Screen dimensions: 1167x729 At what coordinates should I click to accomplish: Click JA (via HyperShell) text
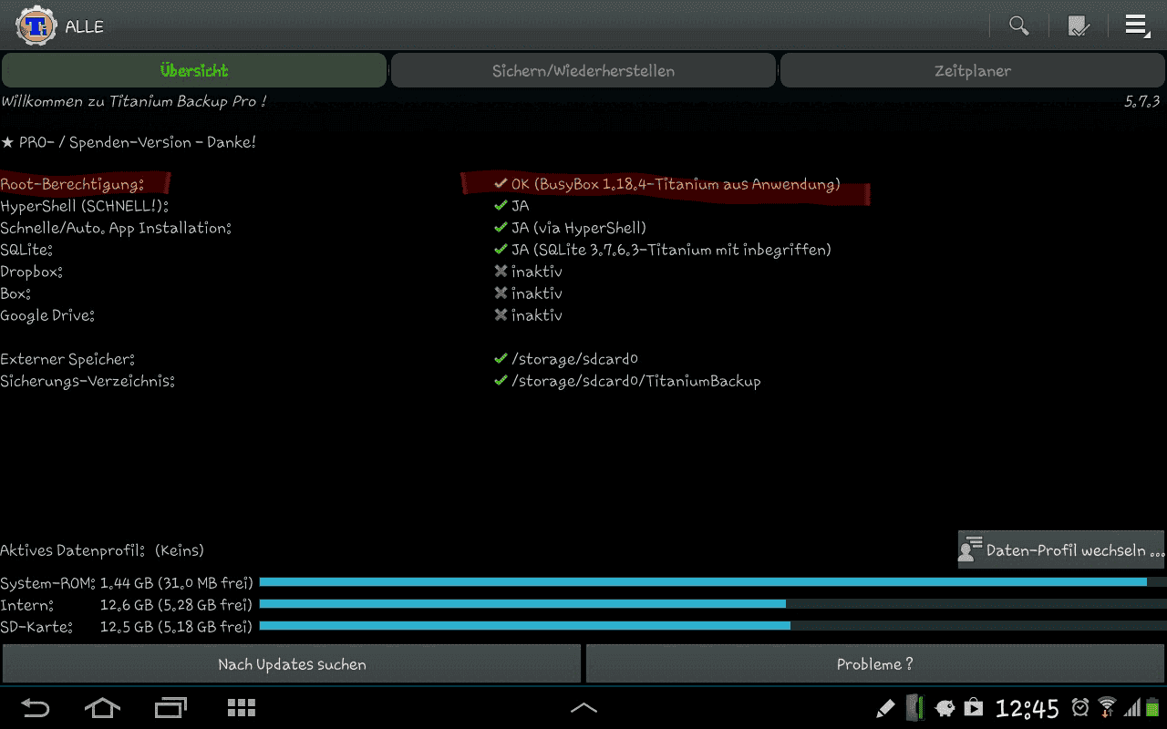[x=579, y=228]
